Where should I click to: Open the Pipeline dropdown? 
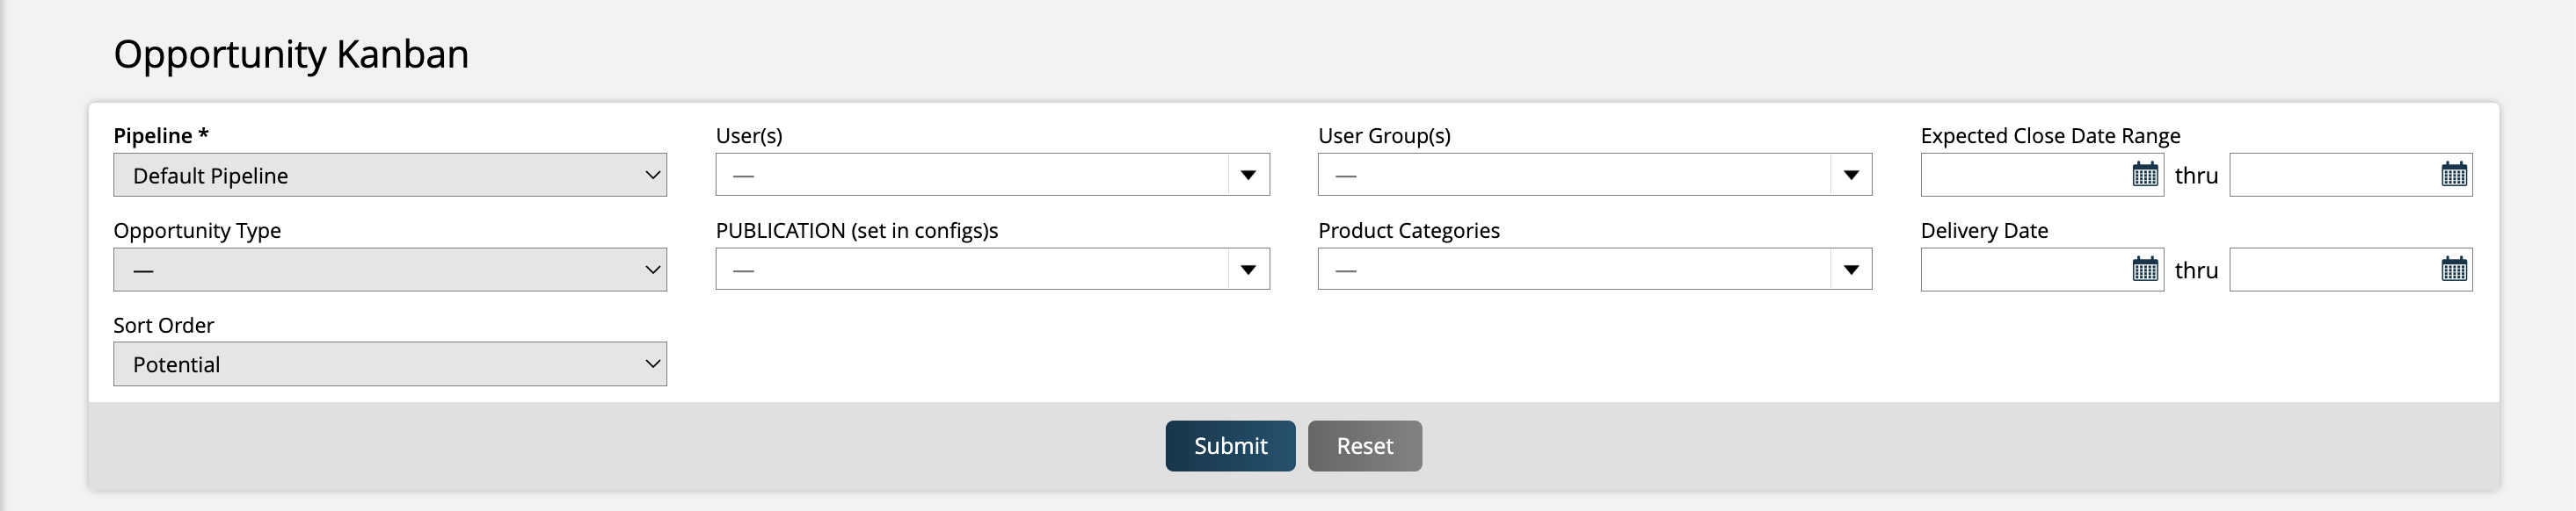click(x=390, y=175)
